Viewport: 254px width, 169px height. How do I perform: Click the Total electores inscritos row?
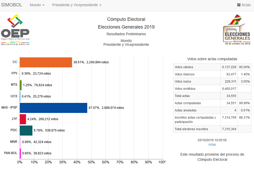click(212, 129)
